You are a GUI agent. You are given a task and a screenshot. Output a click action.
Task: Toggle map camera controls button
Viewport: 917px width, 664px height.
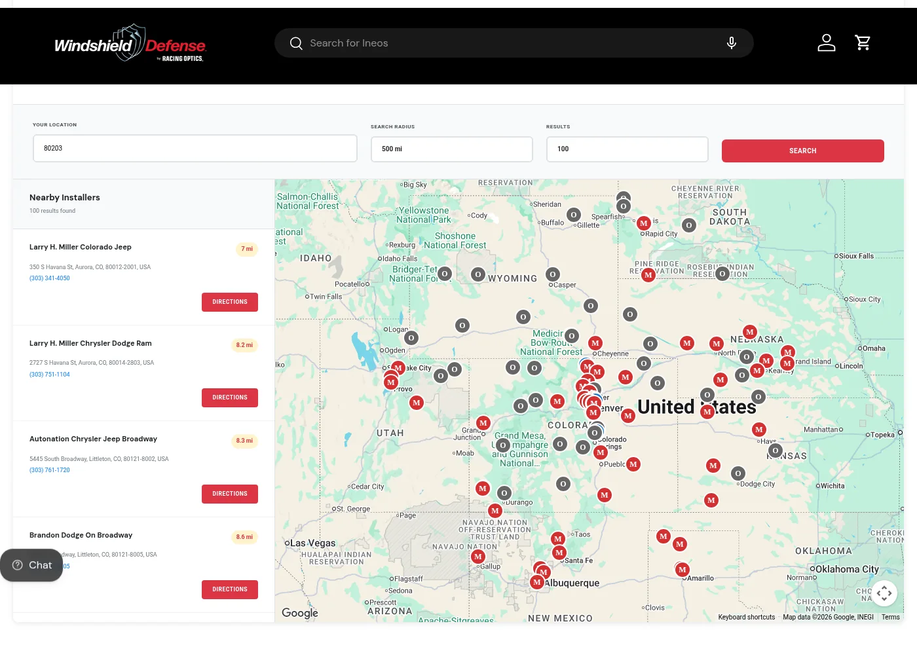click(x=884, y=593)
